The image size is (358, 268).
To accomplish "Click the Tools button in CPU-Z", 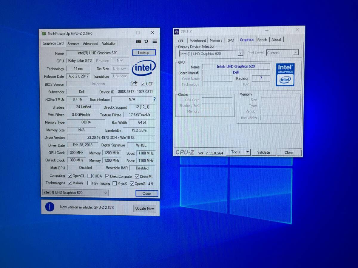I will click(235, 152).
